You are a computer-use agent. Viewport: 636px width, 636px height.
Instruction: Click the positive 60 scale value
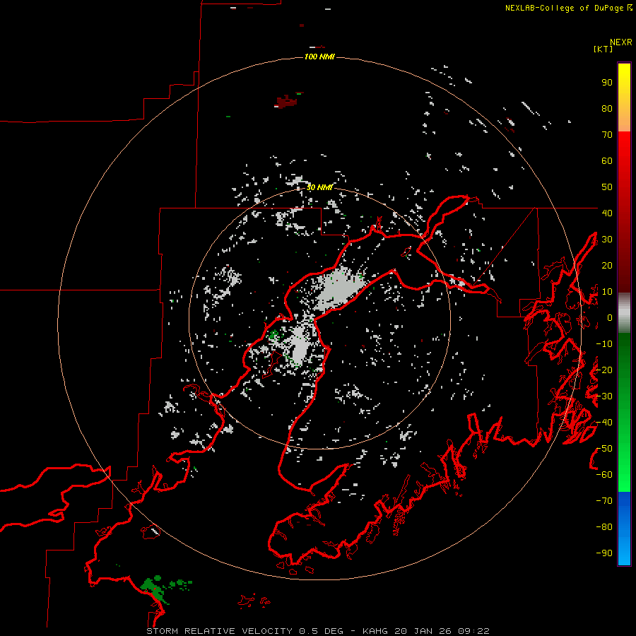[x=607, y=160]
